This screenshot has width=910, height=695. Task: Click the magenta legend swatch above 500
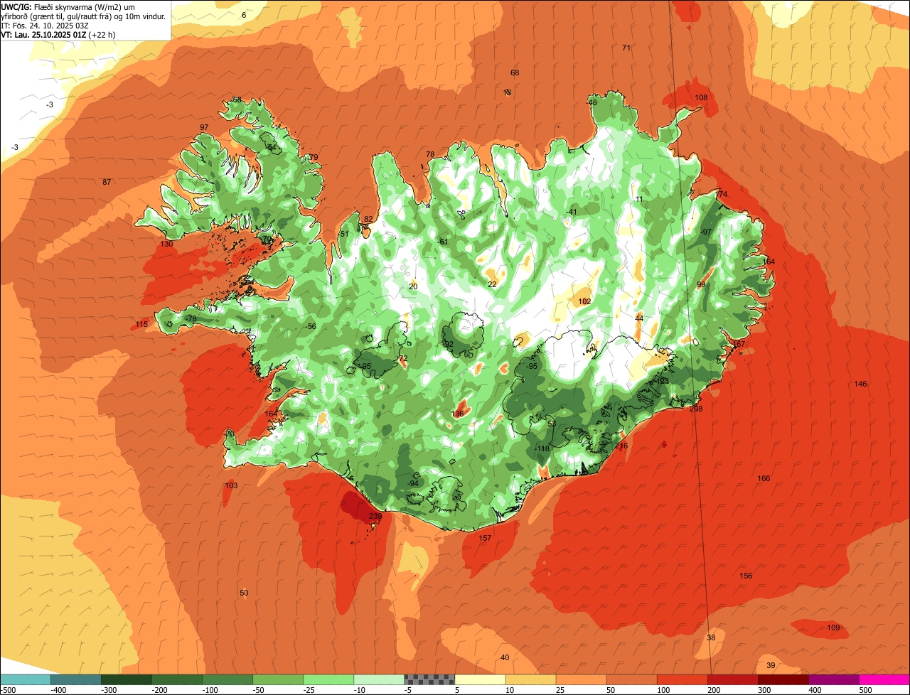coord(884,679)
